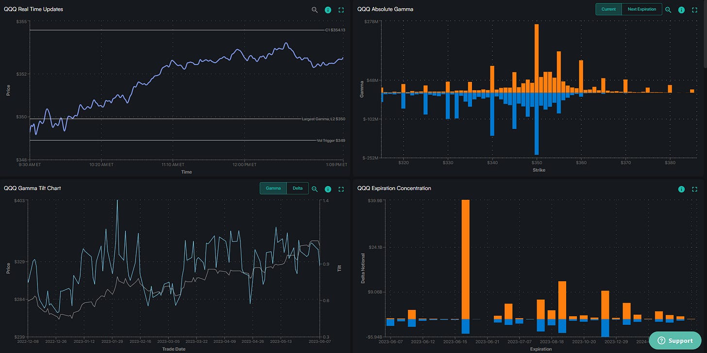Image resolution: width=707 pixels, height=353 pixels.
Task: Open info icon for QQQ Real Time Updates
Action: coord(328,10)
